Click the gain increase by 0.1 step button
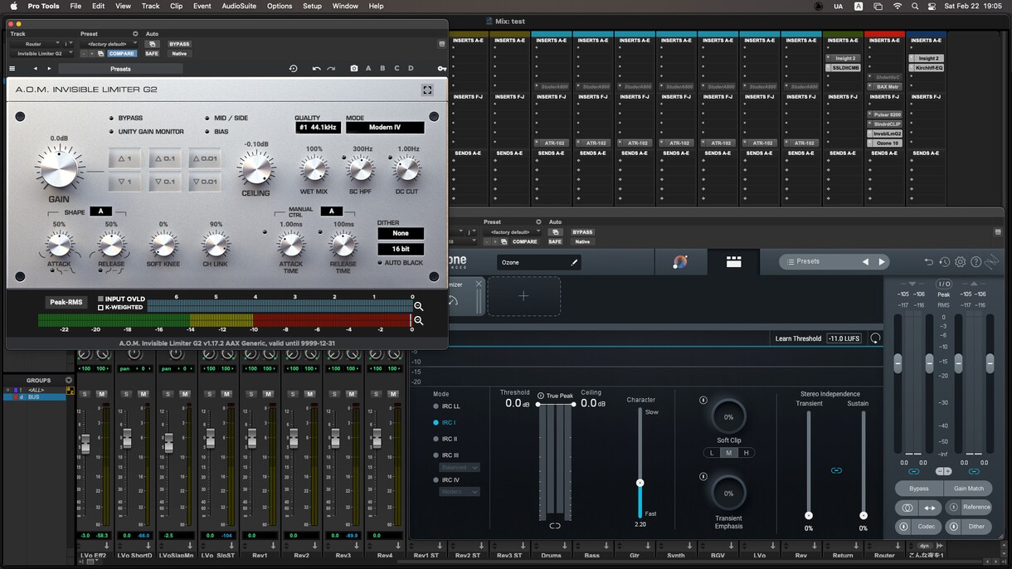The height and width of the screenshot is (569, 1012). (164, 158)
